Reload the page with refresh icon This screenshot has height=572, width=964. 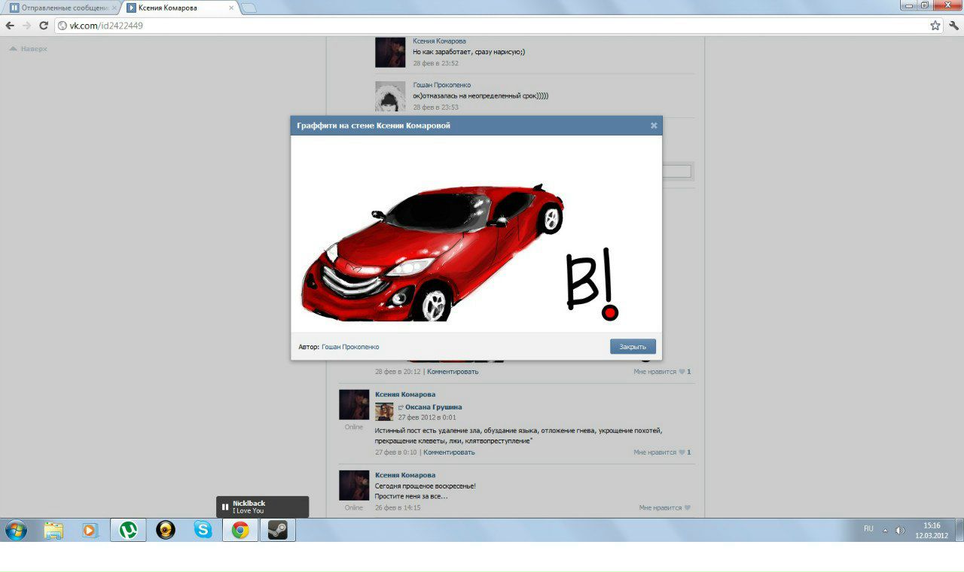click(x=44, y=26)
